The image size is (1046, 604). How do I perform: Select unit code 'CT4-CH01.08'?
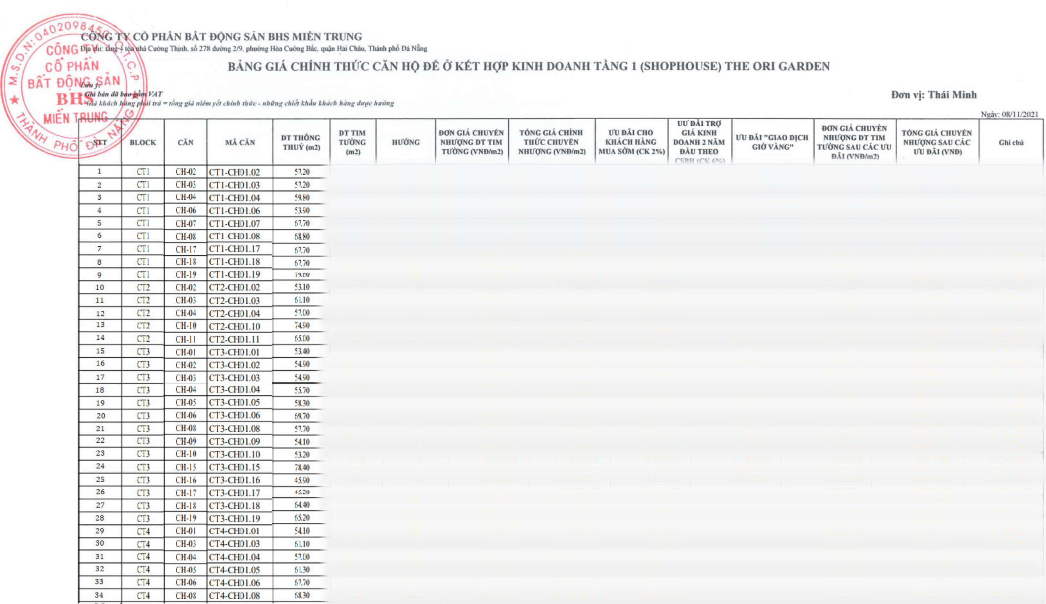(235, 596)
